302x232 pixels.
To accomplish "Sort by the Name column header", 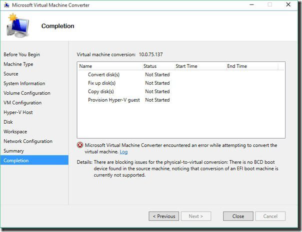I will [x=110, y=66].
